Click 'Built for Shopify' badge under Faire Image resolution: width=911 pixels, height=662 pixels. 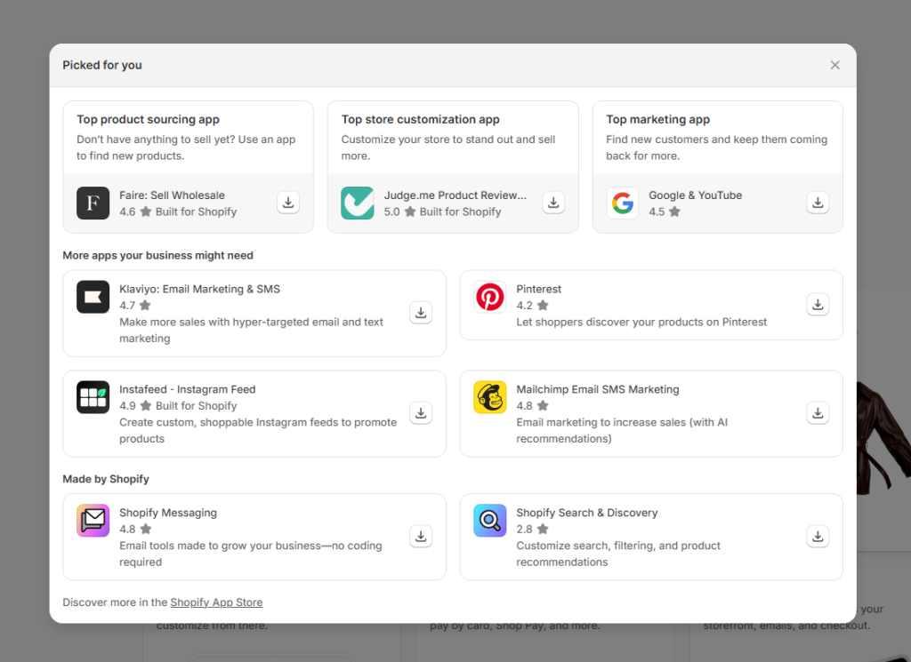pos(197,211)
